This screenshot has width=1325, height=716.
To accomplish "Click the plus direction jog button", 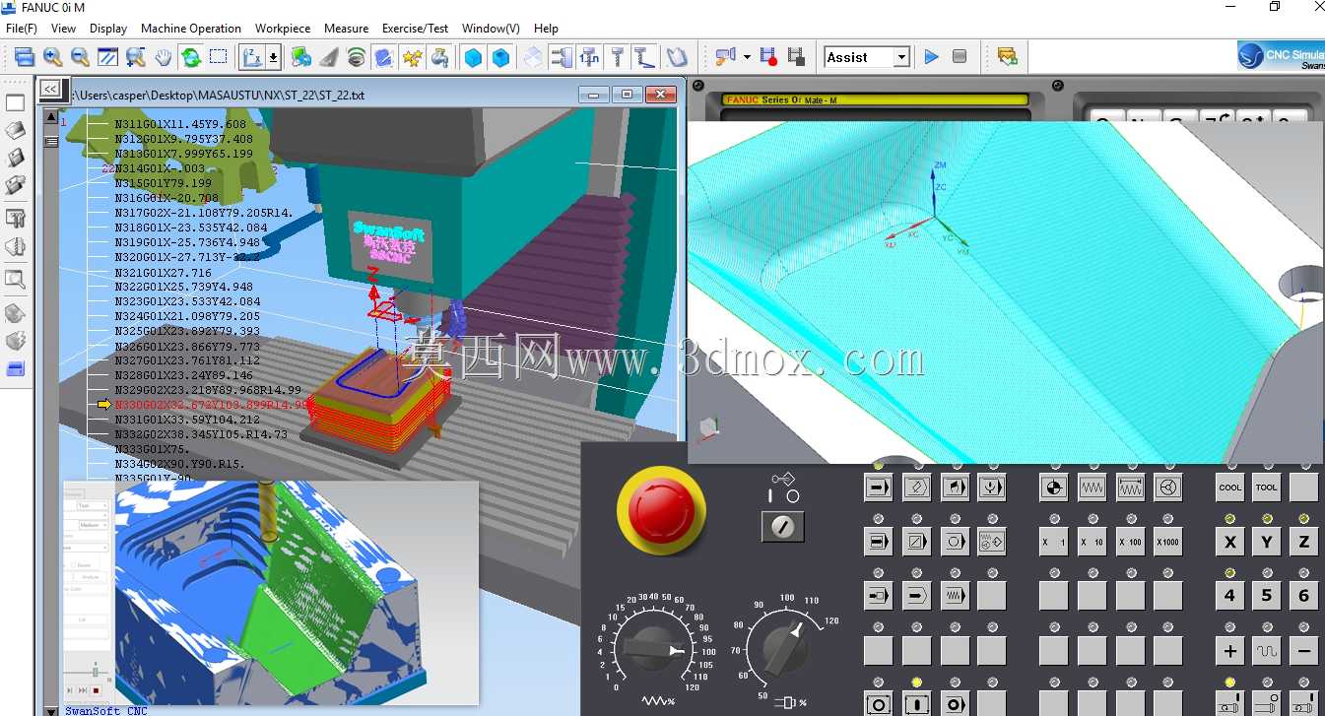I will click(x=1229, y=651).
